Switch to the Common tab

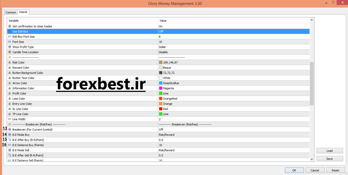point(11,12)
